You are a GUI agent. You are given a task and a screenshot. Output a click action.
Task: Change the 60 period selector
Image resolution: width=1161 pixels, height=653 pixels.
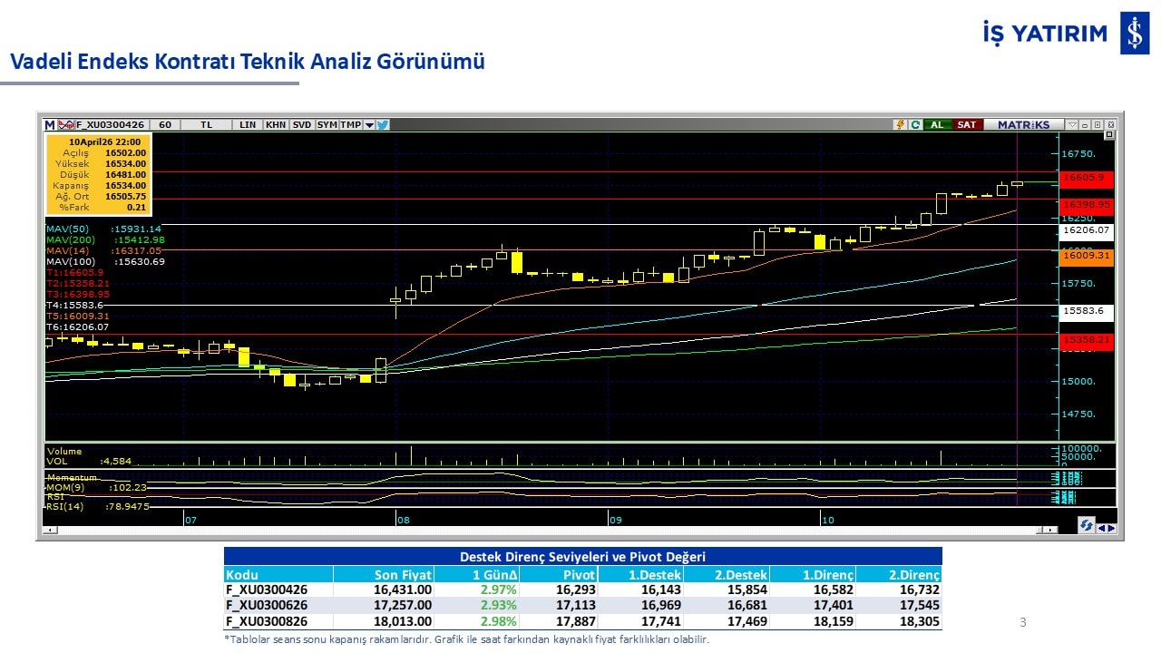point(165,125)
